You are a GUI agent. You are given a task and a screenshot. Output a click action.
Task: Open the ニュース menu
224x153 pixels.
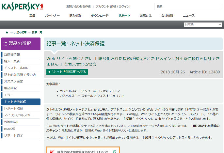point(189,16)
